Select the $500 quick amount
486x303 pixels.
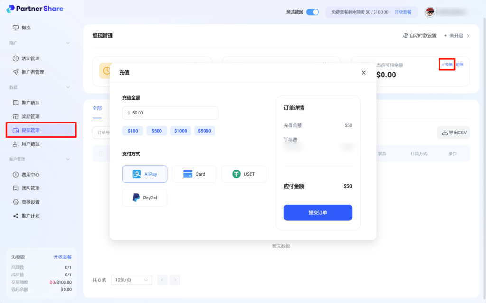point(156,131)
